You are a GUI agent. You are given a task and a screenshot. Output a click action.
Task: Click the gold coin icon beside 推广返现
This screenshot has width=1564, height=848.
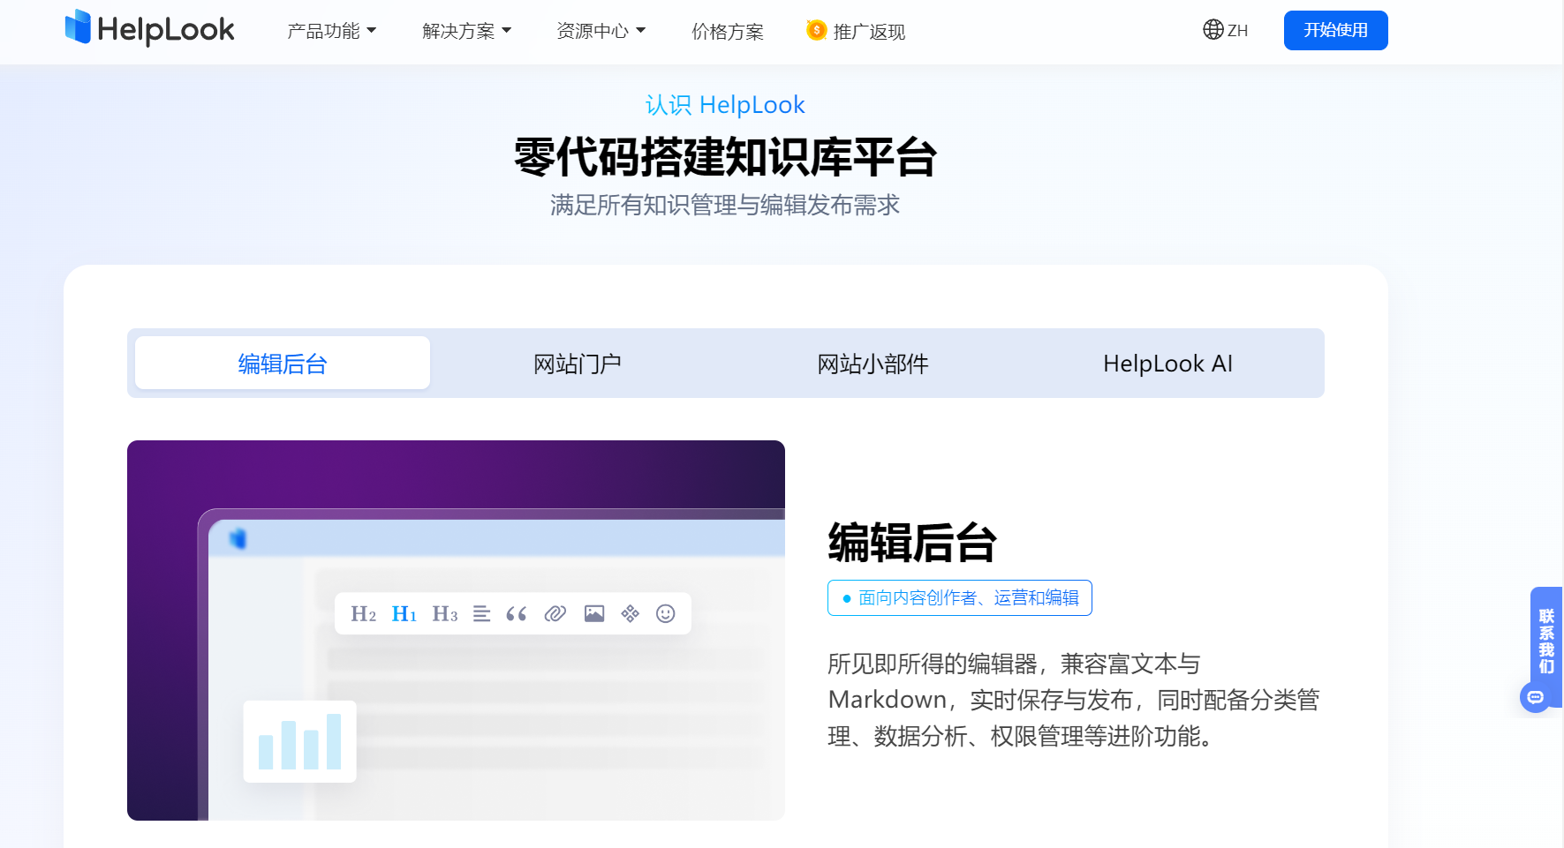(x=816, y=31)
